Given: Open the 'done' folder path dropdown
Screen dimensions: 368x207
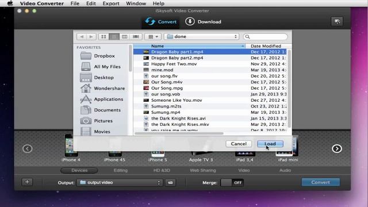Looking at the screenshot, I should (x=201, y=37).
